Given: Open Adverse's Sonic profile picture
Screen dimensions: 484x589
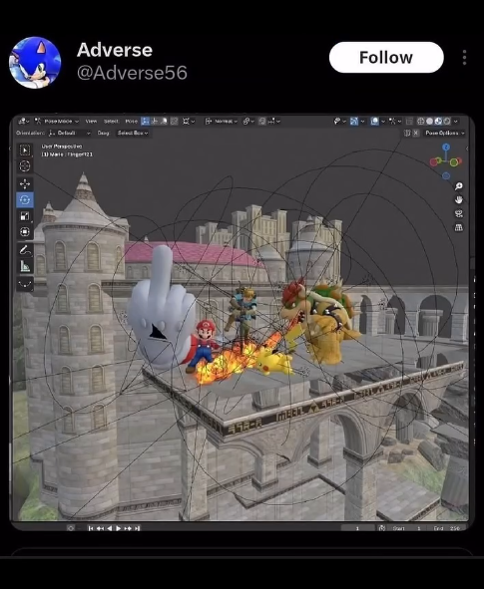Looking at the screenshot, I should (x=35, y=63).
